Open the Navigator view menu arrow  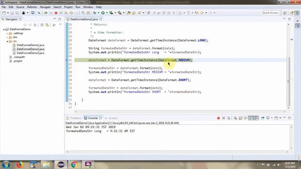coord(60,25)
